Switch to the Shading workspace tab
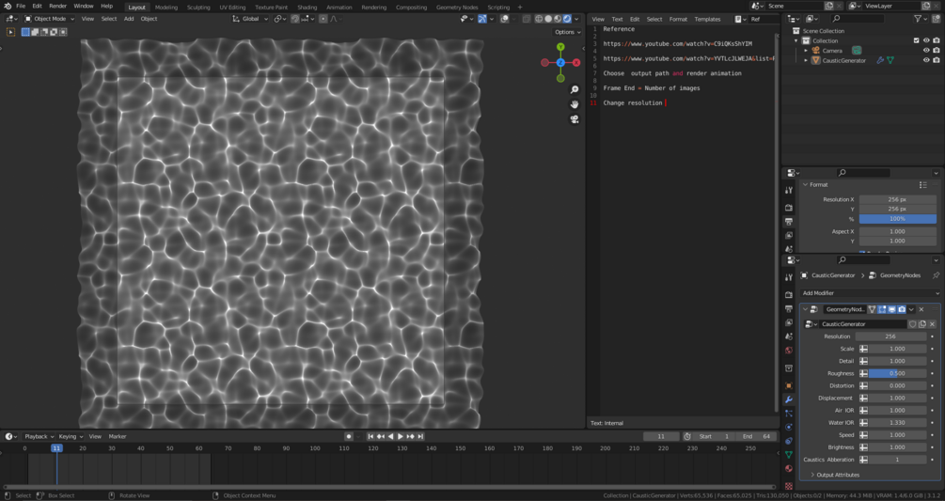The image size is (945, 501). pos(307,8)
